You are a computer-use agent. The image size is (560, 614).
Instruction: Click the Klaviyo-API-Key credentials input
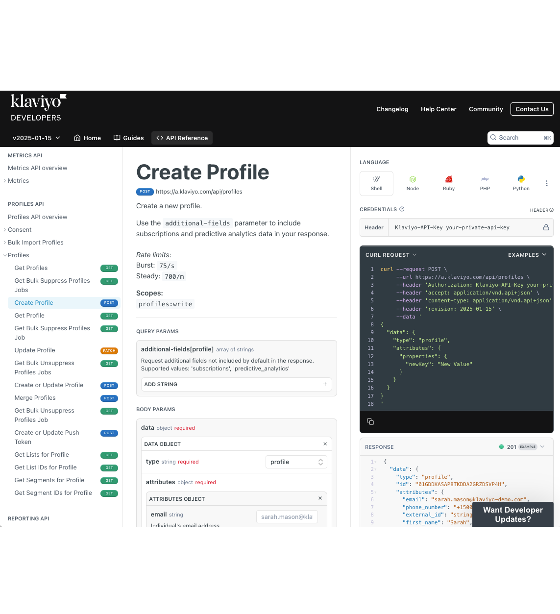pos(465,227)
